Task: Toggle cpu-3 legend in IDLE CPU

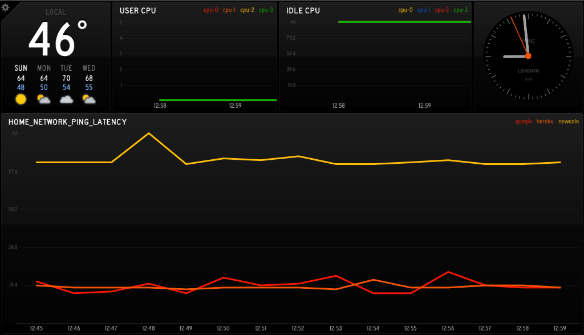Action: [461, 10]
